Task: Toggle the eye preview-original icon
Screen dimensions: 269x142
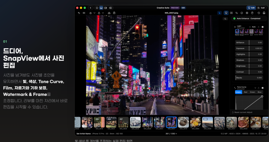Action: pyautogui.click(x=84, y=13)
